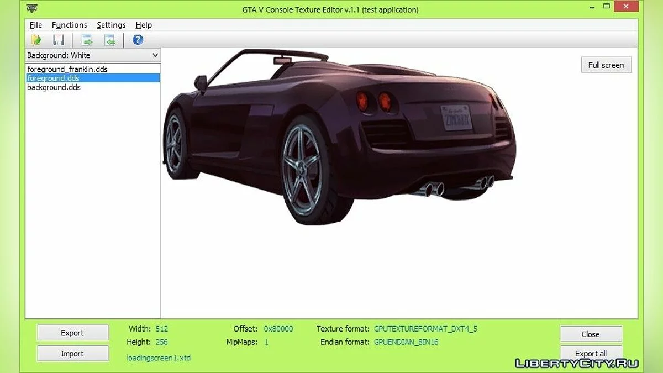The width and height of the screenshot is (663, 373).
Task: Open the Help menu
Action: point(144,25)
